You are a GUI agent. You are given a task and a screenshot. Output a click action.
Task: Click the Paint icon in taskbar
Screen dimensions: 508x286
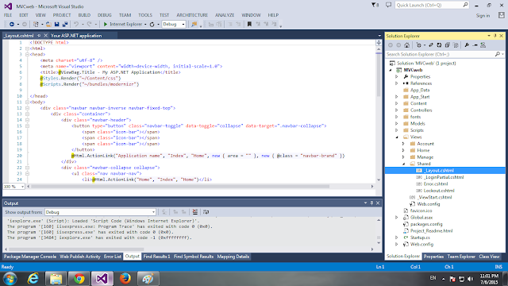coord(148,279)
